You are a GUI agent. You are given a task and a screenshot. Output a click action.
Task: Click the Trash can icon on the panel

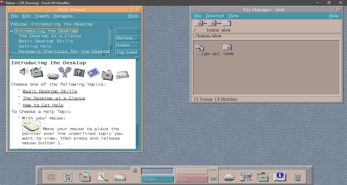coord(297,177)
